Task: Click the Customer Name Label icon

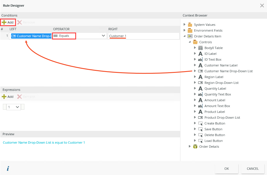Action: coord(200,65)
